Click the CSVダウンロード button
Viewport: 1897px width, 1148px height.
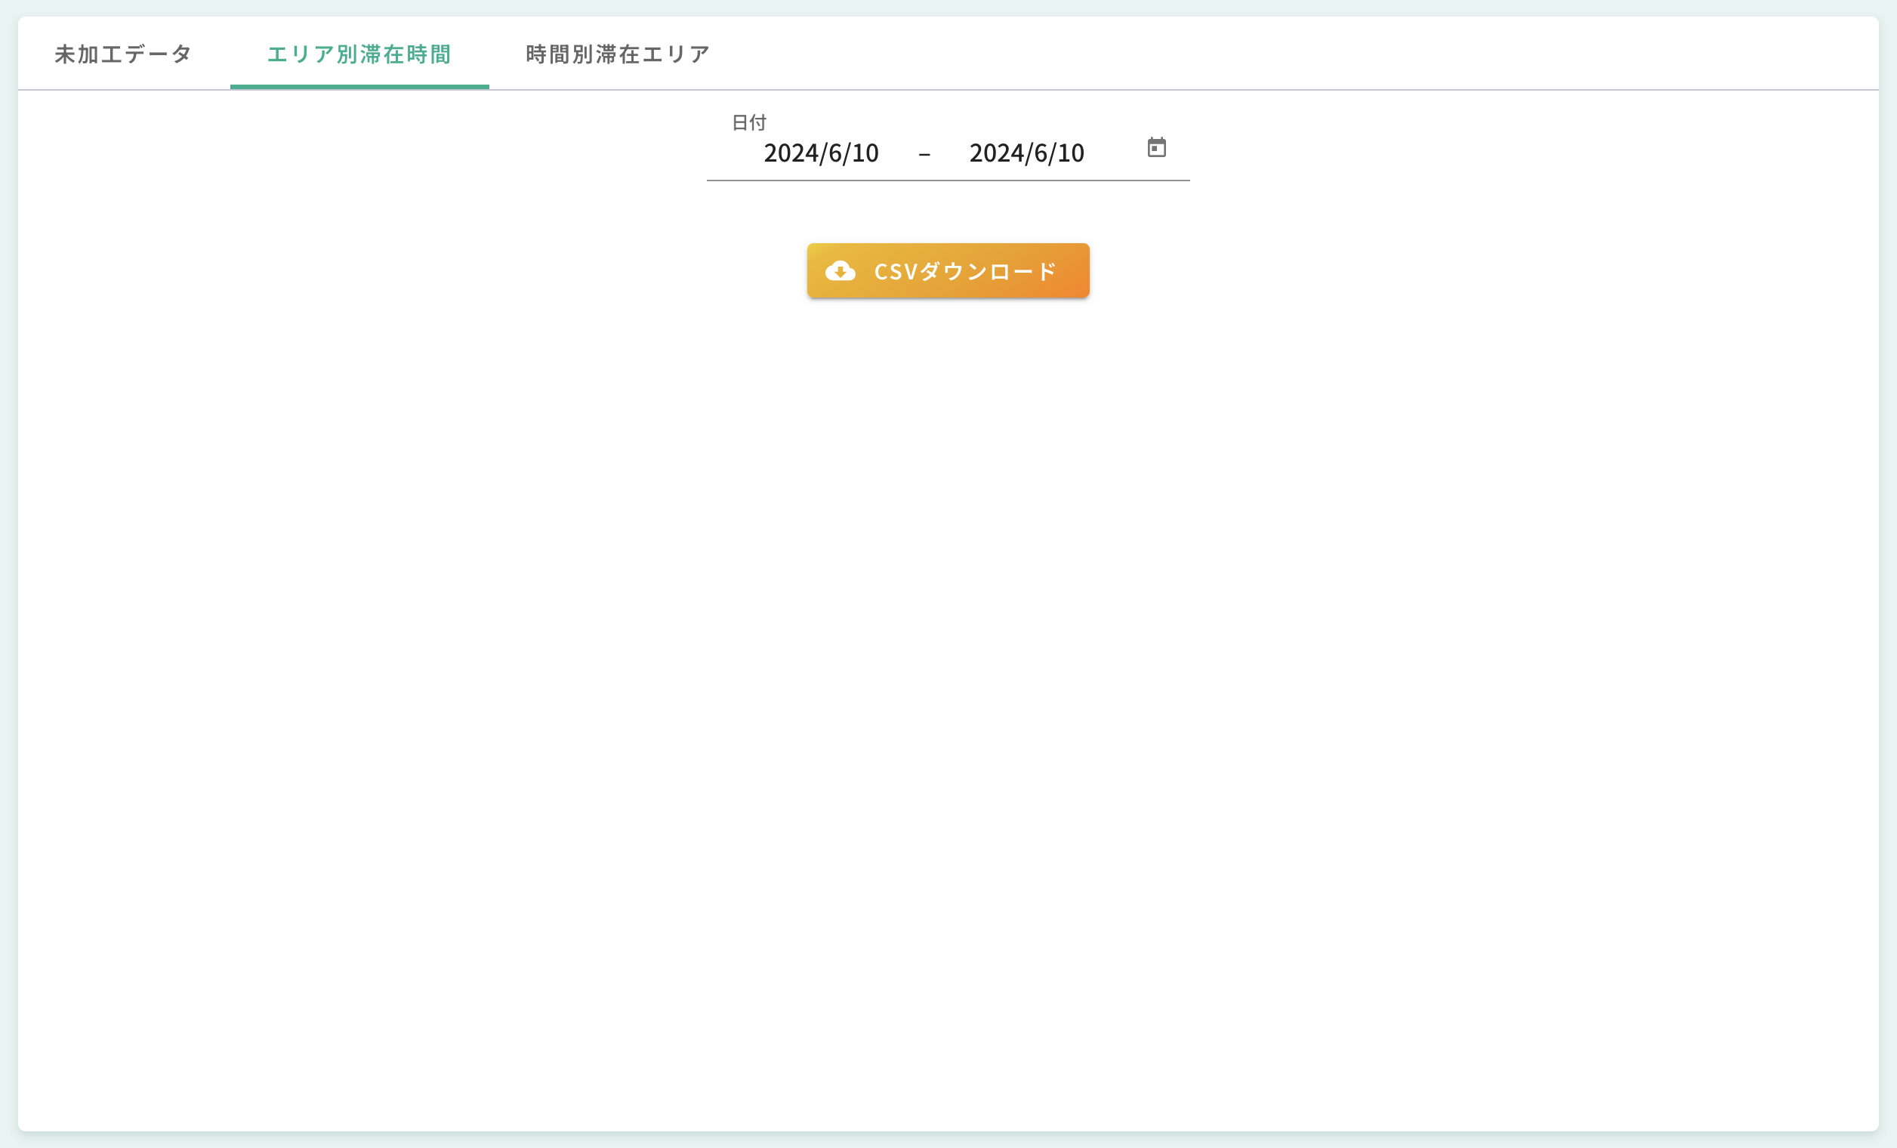tap(948, 270)
